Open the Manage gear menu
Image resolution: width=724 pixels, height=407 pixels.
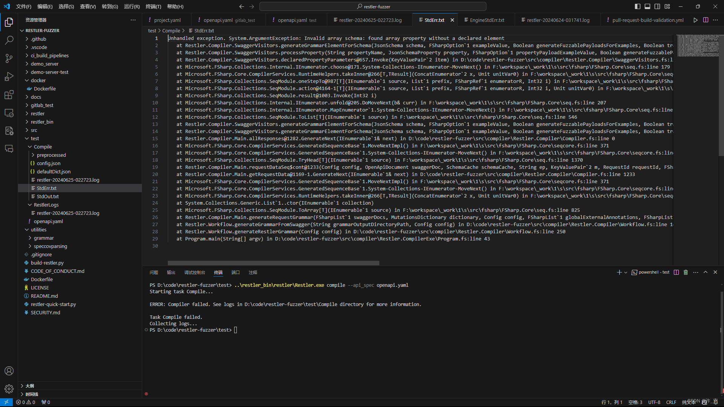pos(9,389)
